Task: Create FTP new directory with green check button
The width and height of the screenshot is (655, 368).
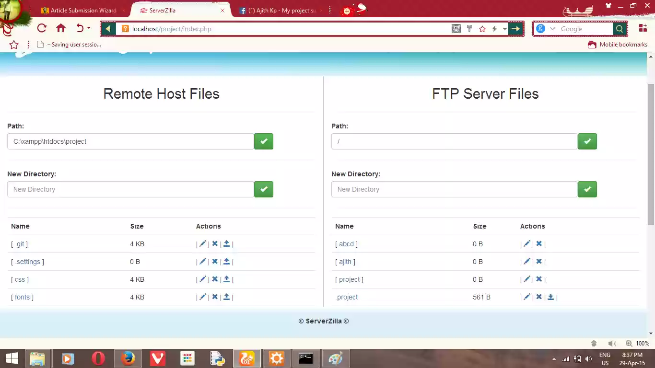Action: point(587,189)
